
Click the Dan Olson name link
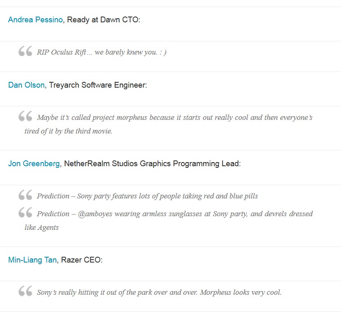pos(26,85)
